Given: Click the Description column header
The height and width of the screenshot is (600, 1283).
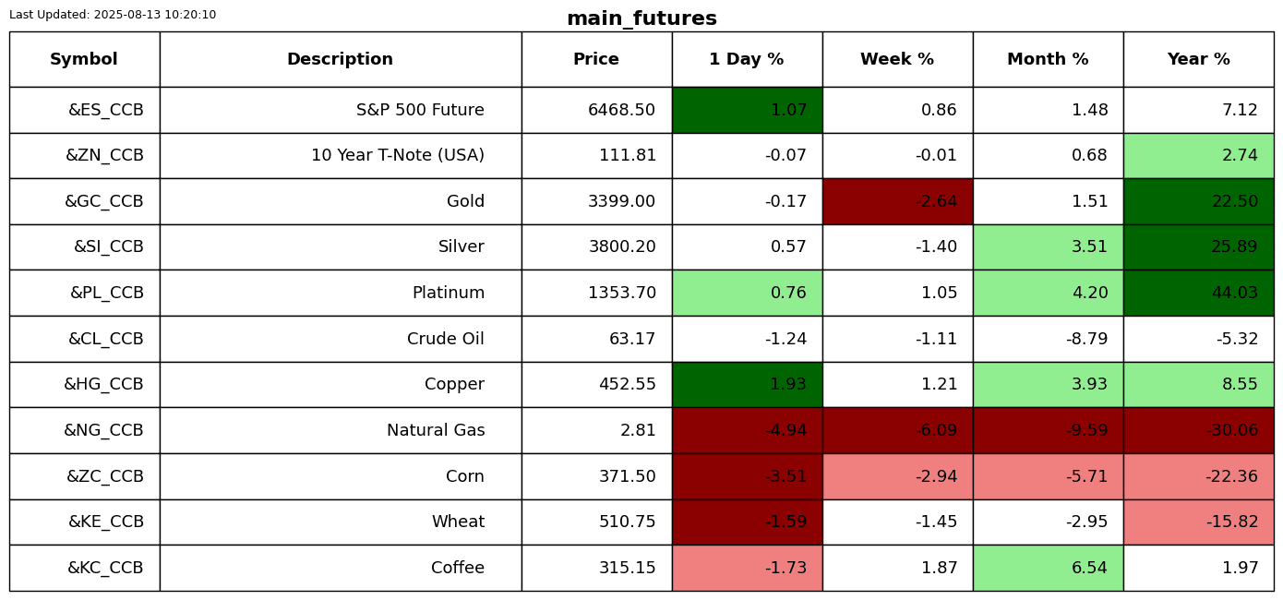Looking at the screenshot, I should [340, 59].
